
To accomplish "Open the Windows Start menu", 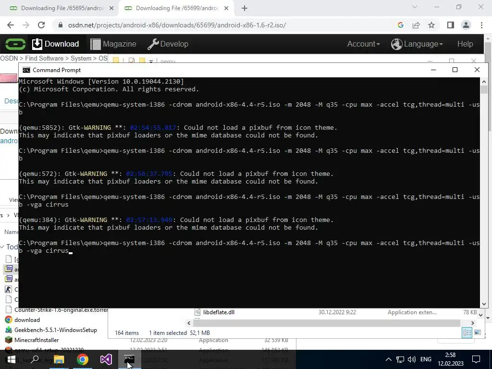I will coord(11,359).
